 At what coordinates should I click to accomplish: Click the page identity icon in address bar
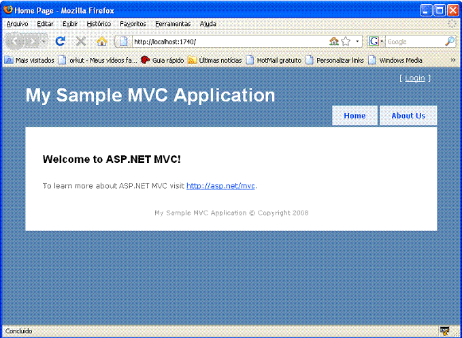tap(123, 42)
